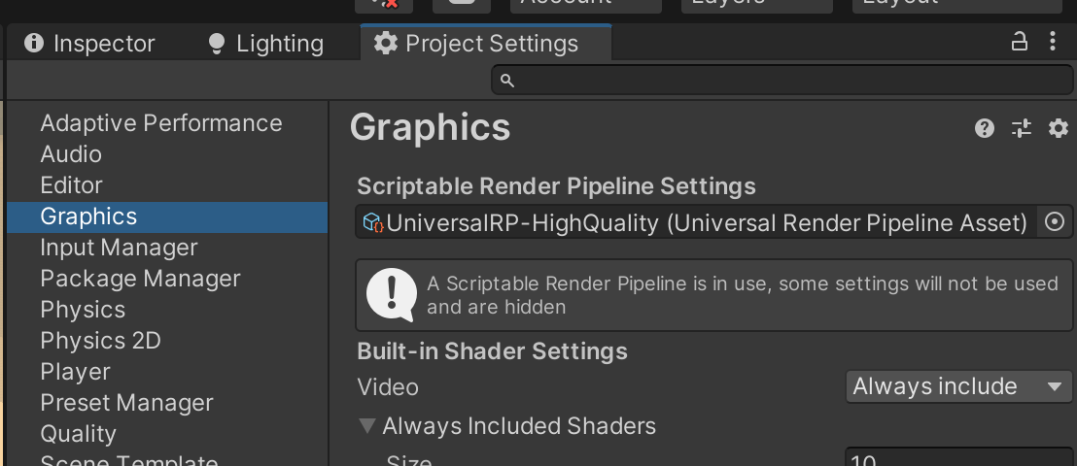Open the Video 'Always include' dropdown
The image size is (1077, 466).
pyautogui.click(x=957, y=386)
